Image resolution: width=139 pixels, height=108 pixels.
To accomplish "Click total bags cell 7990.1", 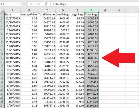I will coord(91,82).
